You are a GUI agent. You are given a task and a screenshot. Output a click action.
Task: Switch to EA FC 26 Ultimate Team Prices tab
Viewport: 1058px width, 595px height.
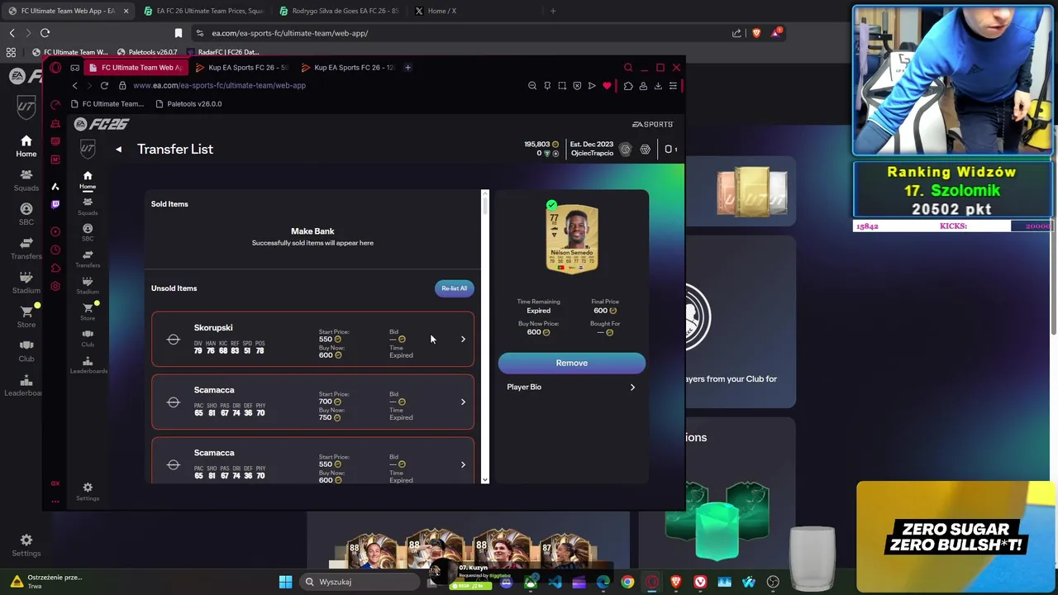pyautogui.click(x=203, y=11)
